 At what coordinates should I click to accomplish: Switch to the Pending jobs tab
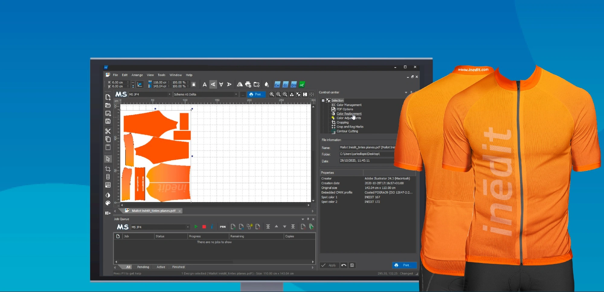tap(143, 267)
